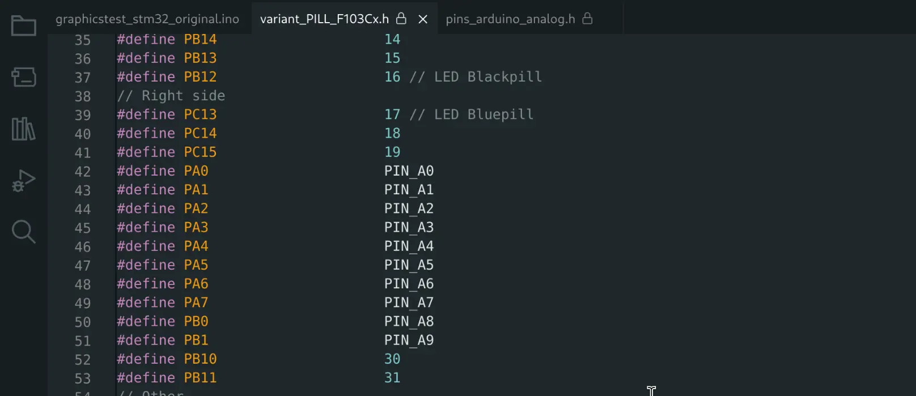Switch to graphicstest_stm32_original.ino tab
The width and height of the screenshot is (916, 396).
147,19
